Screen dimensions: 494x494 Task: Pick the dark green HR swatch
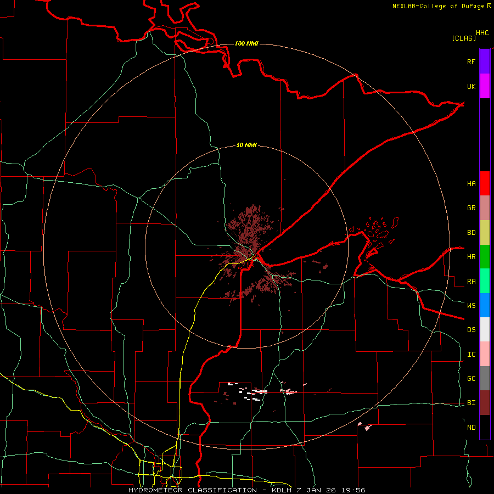(485, 257)
